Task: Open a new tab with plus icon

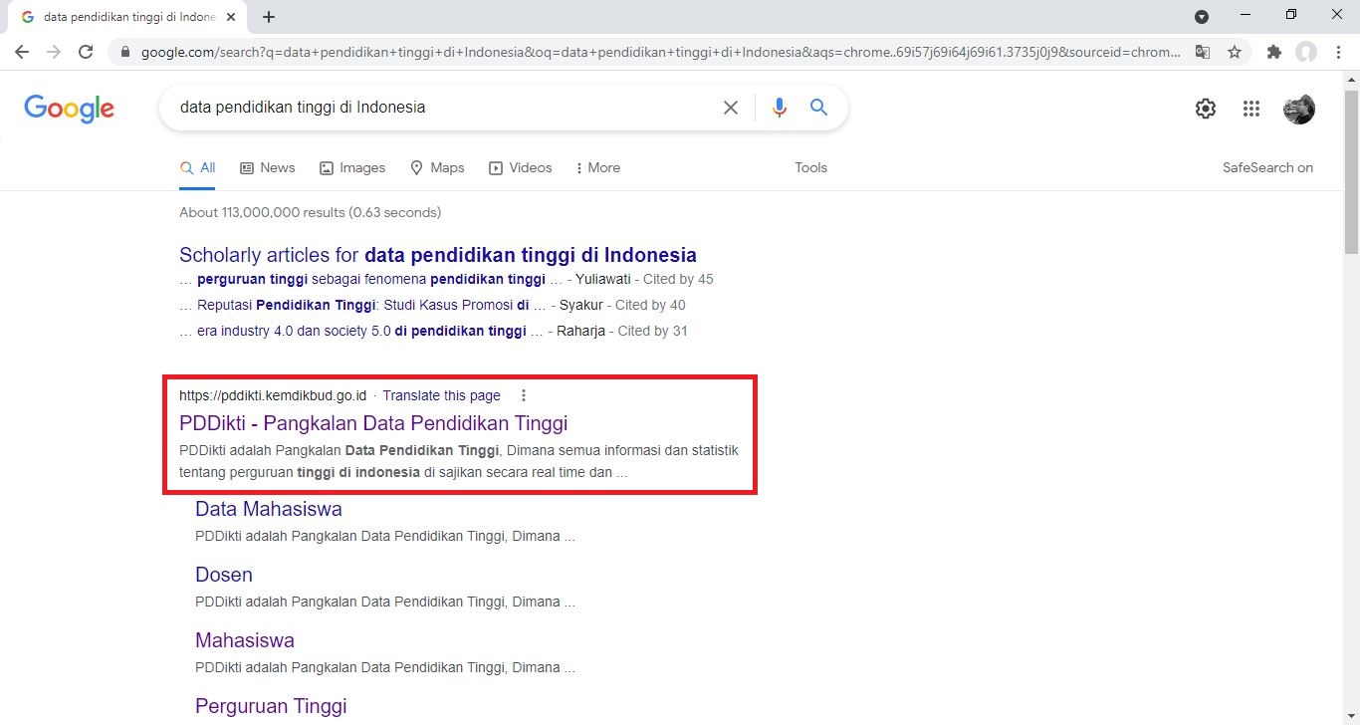Action: pyautogui.click(x=269, y=17)
